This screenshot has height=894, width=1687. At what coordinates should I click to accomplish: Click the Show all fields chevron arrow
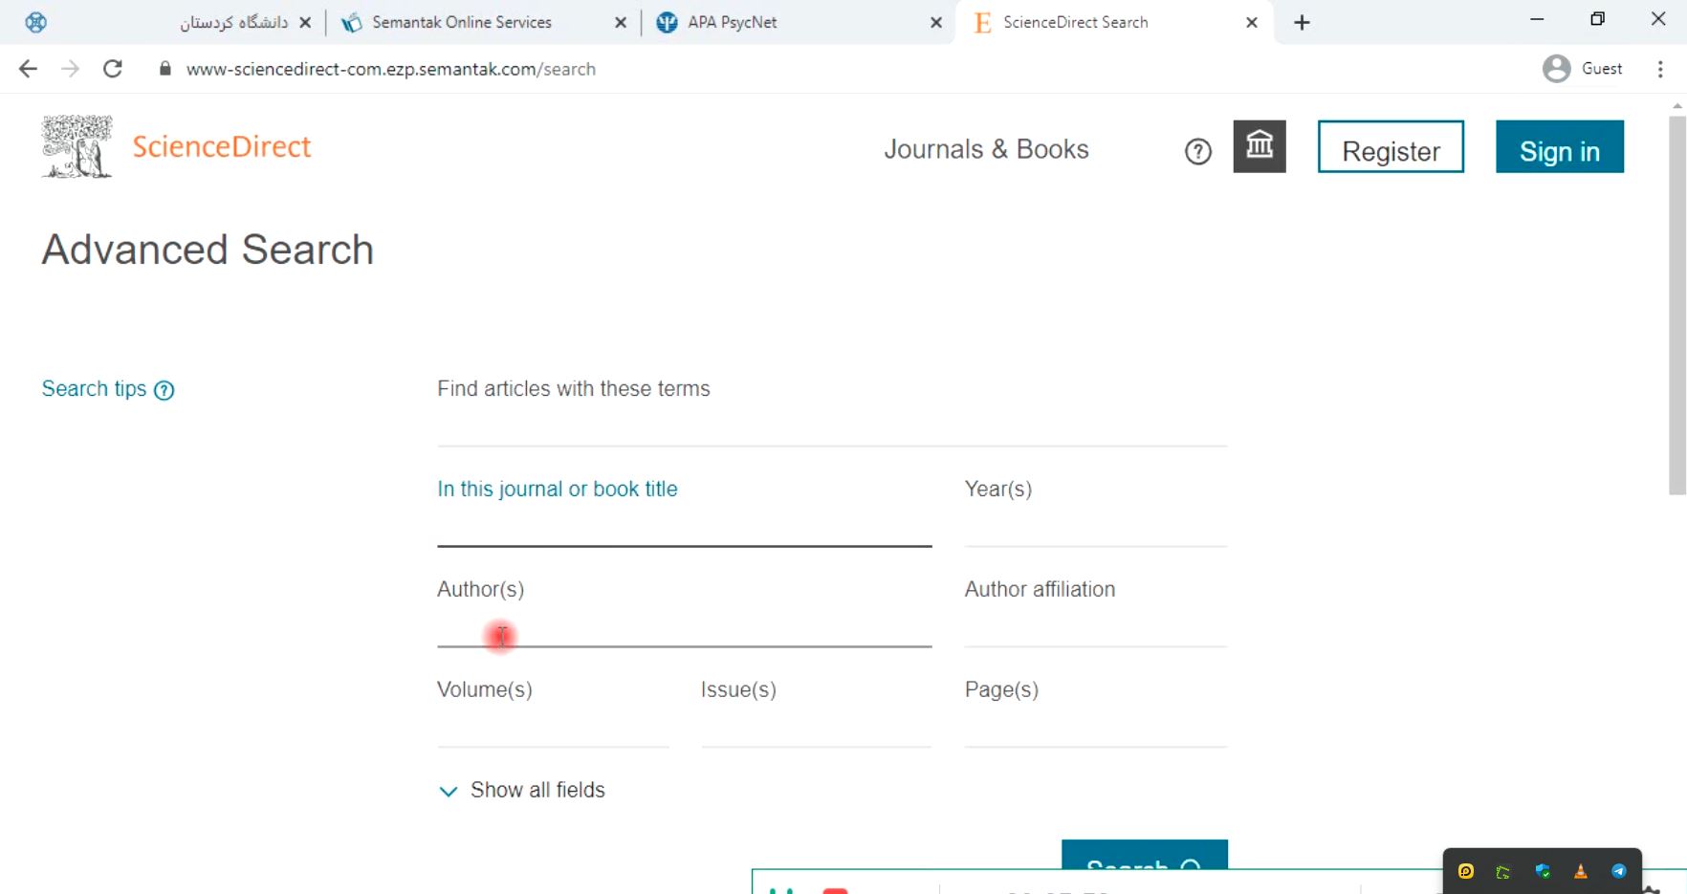click(448, 791)
